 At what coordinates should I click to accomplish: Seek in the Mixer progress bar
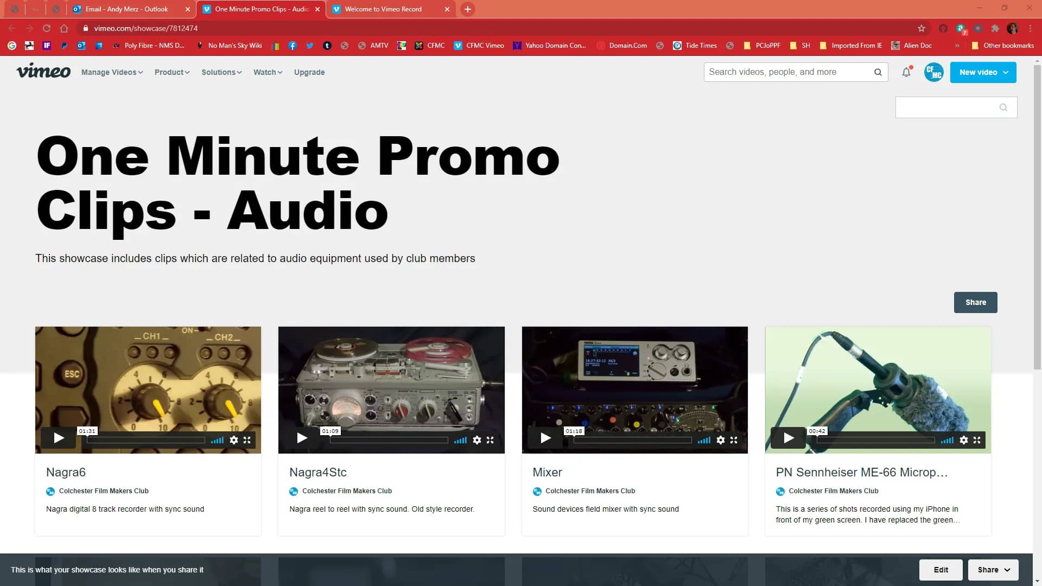[633, 440]
